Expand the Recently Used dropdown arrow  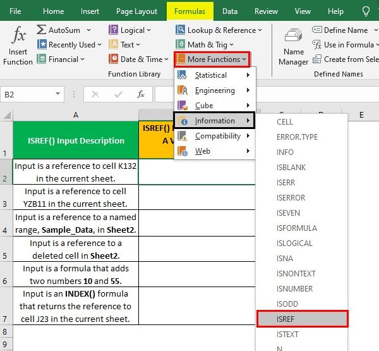(99, 45)
